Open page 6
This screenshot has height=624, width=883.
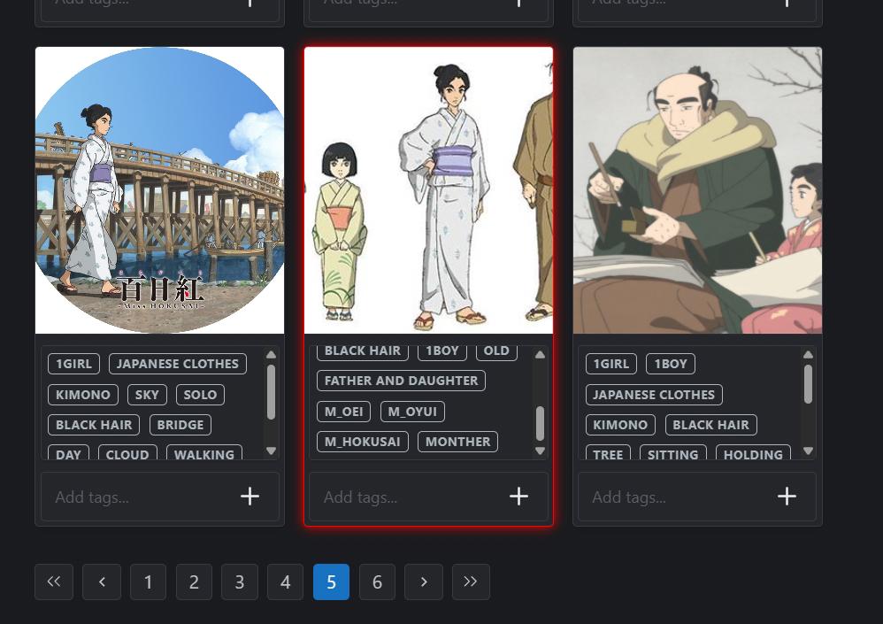tap(377, 582)
